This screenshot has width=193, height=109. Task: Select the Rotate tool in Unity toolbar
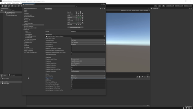click(9, 6)
